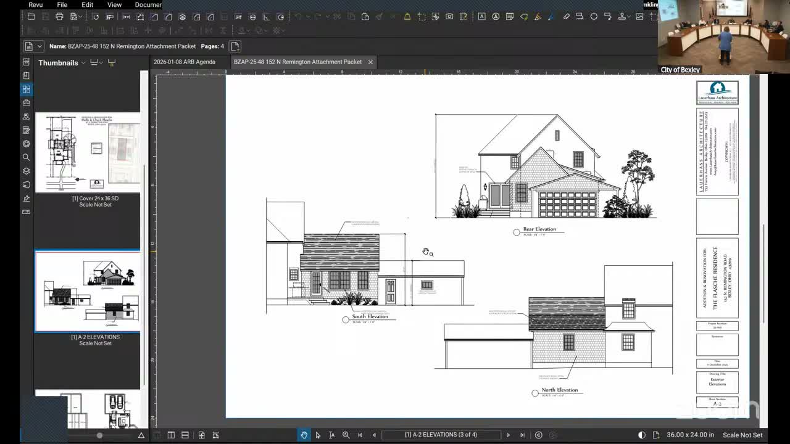
Task: Click the page navigation field showing A-2 ELEVATIONS
Action: point(441,435)
